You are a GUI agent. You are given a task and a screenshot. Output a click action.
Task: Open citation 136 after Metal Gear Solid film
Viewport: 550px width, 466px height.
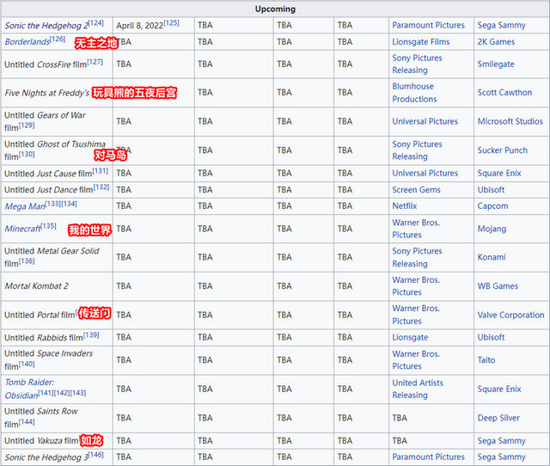[x=27, y=261]
